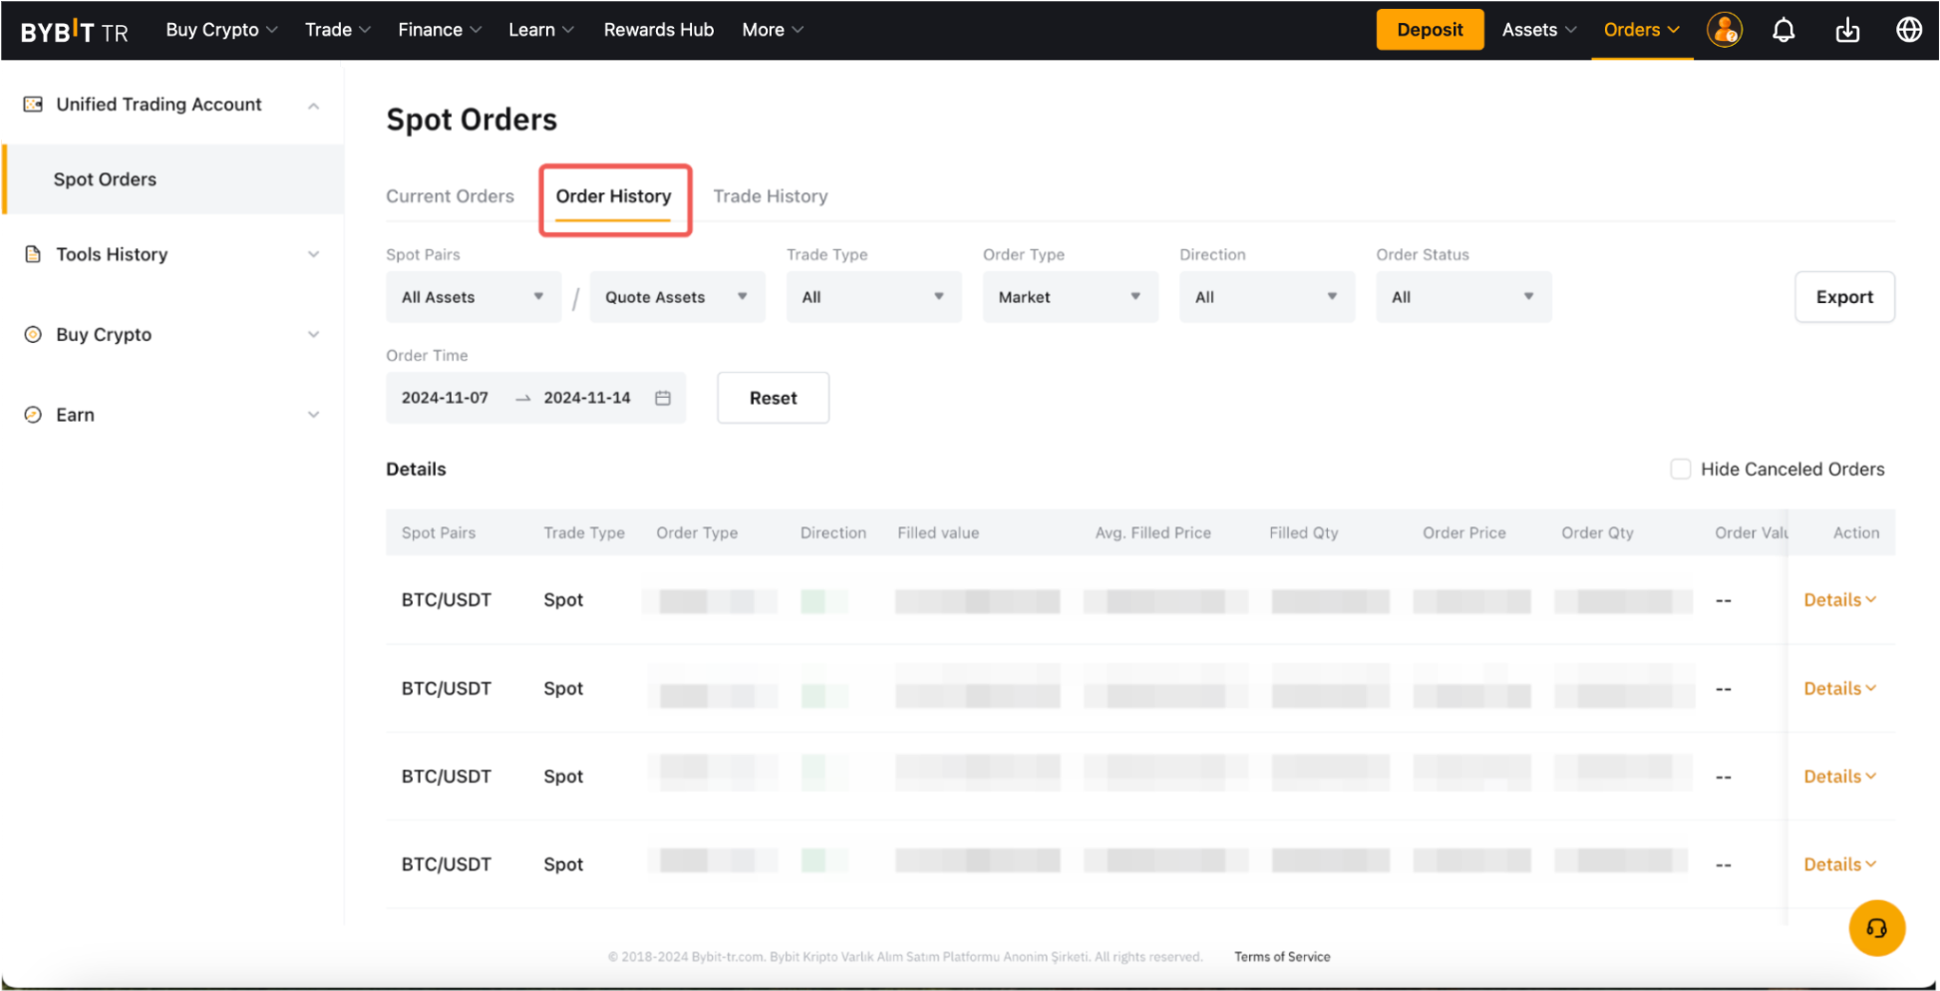Open the customer support headset button

[1876, 928]
